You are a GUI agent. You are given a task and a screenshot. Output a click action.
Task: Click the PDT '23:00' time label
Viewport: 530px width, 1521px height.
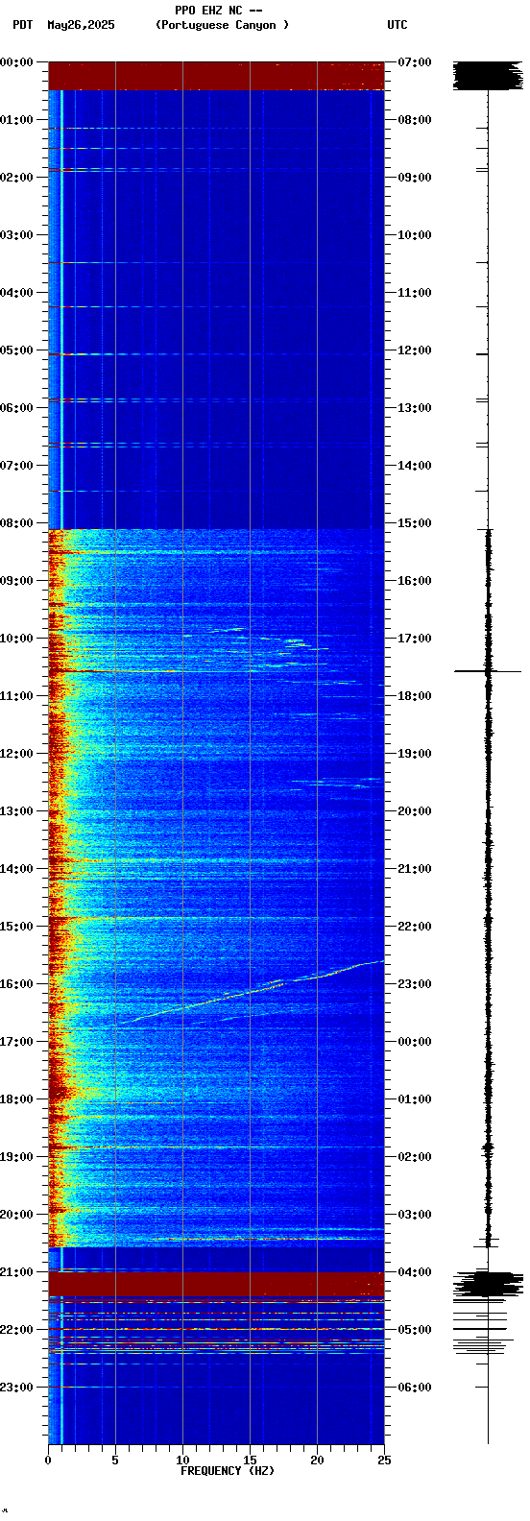click(16, 1388)
